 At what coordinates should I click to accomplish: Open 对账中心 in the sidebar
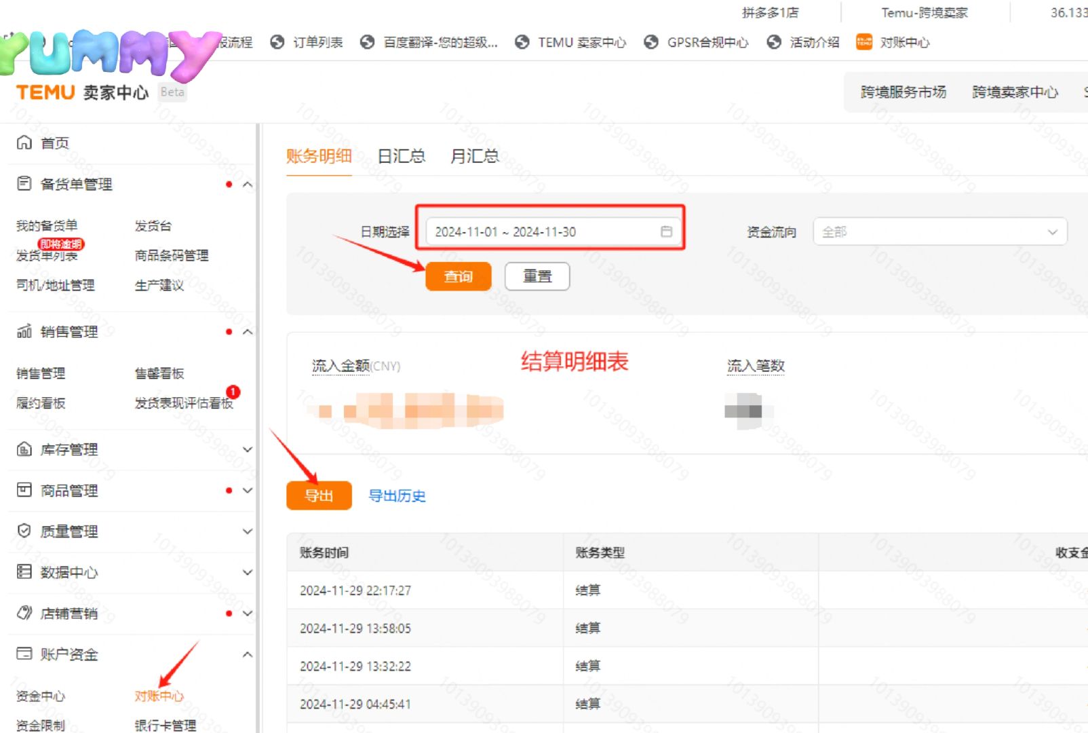pos(159,696)
